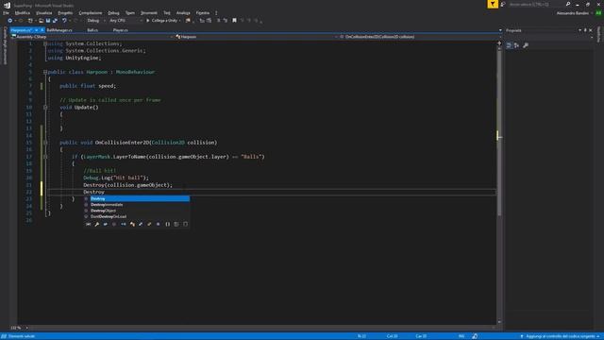
Task: Save the current file with Save icon
Action: click(48, 21)
